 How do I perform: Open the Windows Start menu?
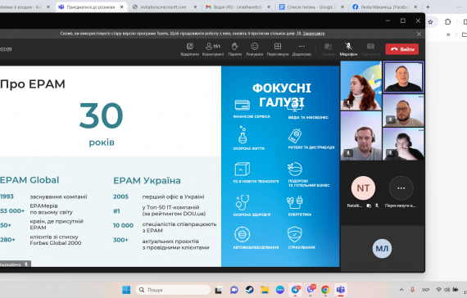pyautogui.click(x=126, y=290)
